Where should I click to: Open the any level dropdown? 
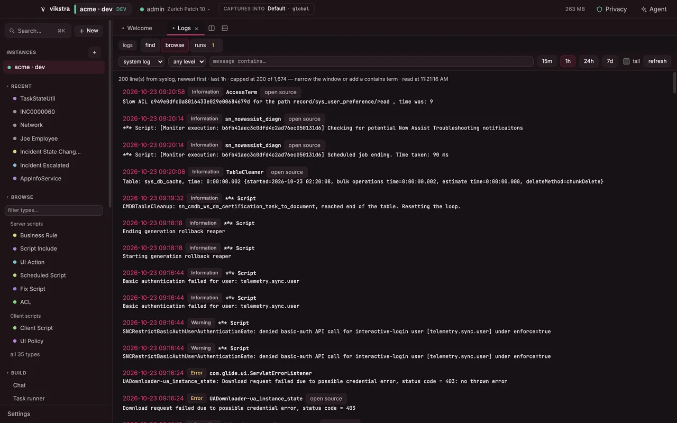pyautogui.click(x=187, y=61)
